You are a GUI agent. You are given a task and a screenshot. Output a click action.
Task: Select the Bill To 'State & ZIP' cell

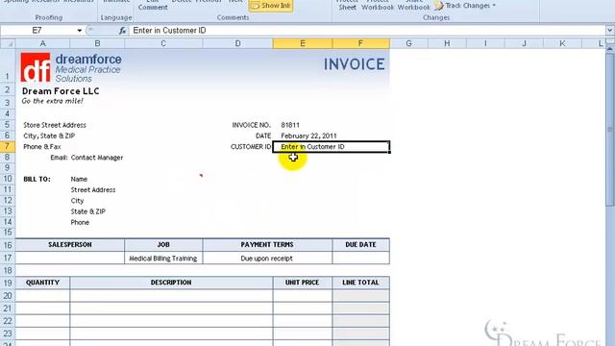(87, 211)
